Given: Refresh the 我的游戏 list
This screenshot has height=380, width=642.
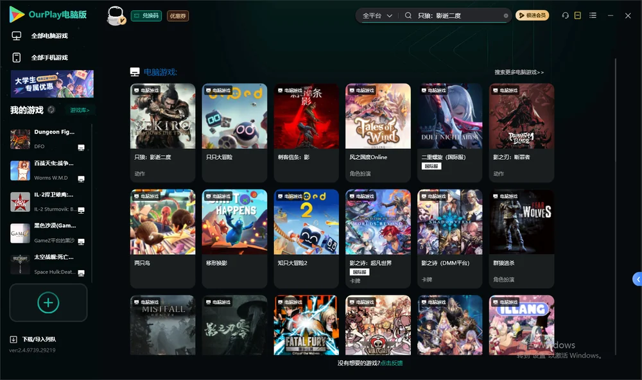Looking at the screenshot, I should coord(51,110).
